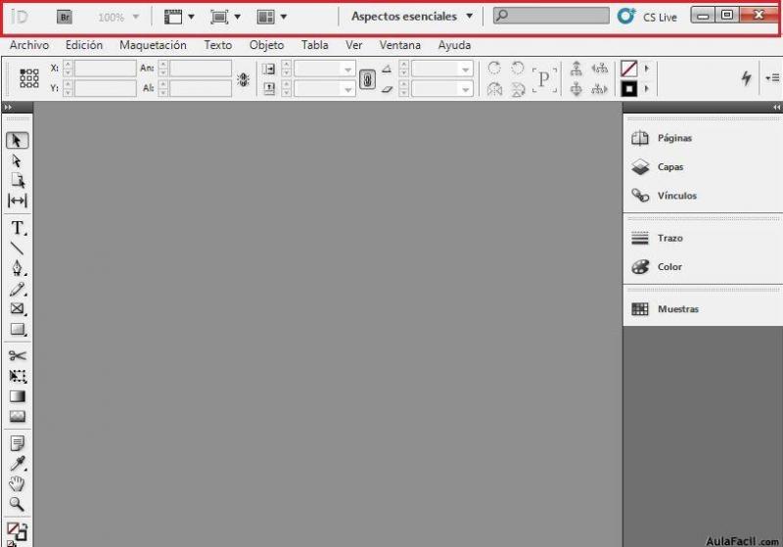Viewport: 783px width, 547px height.
Task: Choose the Hand tool
Action: point(18,484)
